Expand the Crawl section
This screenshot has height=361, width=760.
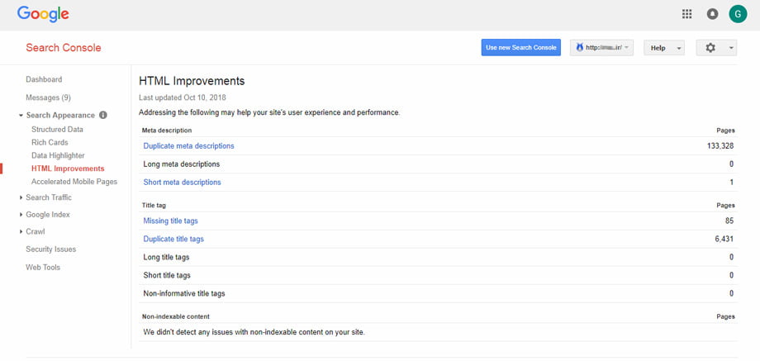(x=21, y=231)
